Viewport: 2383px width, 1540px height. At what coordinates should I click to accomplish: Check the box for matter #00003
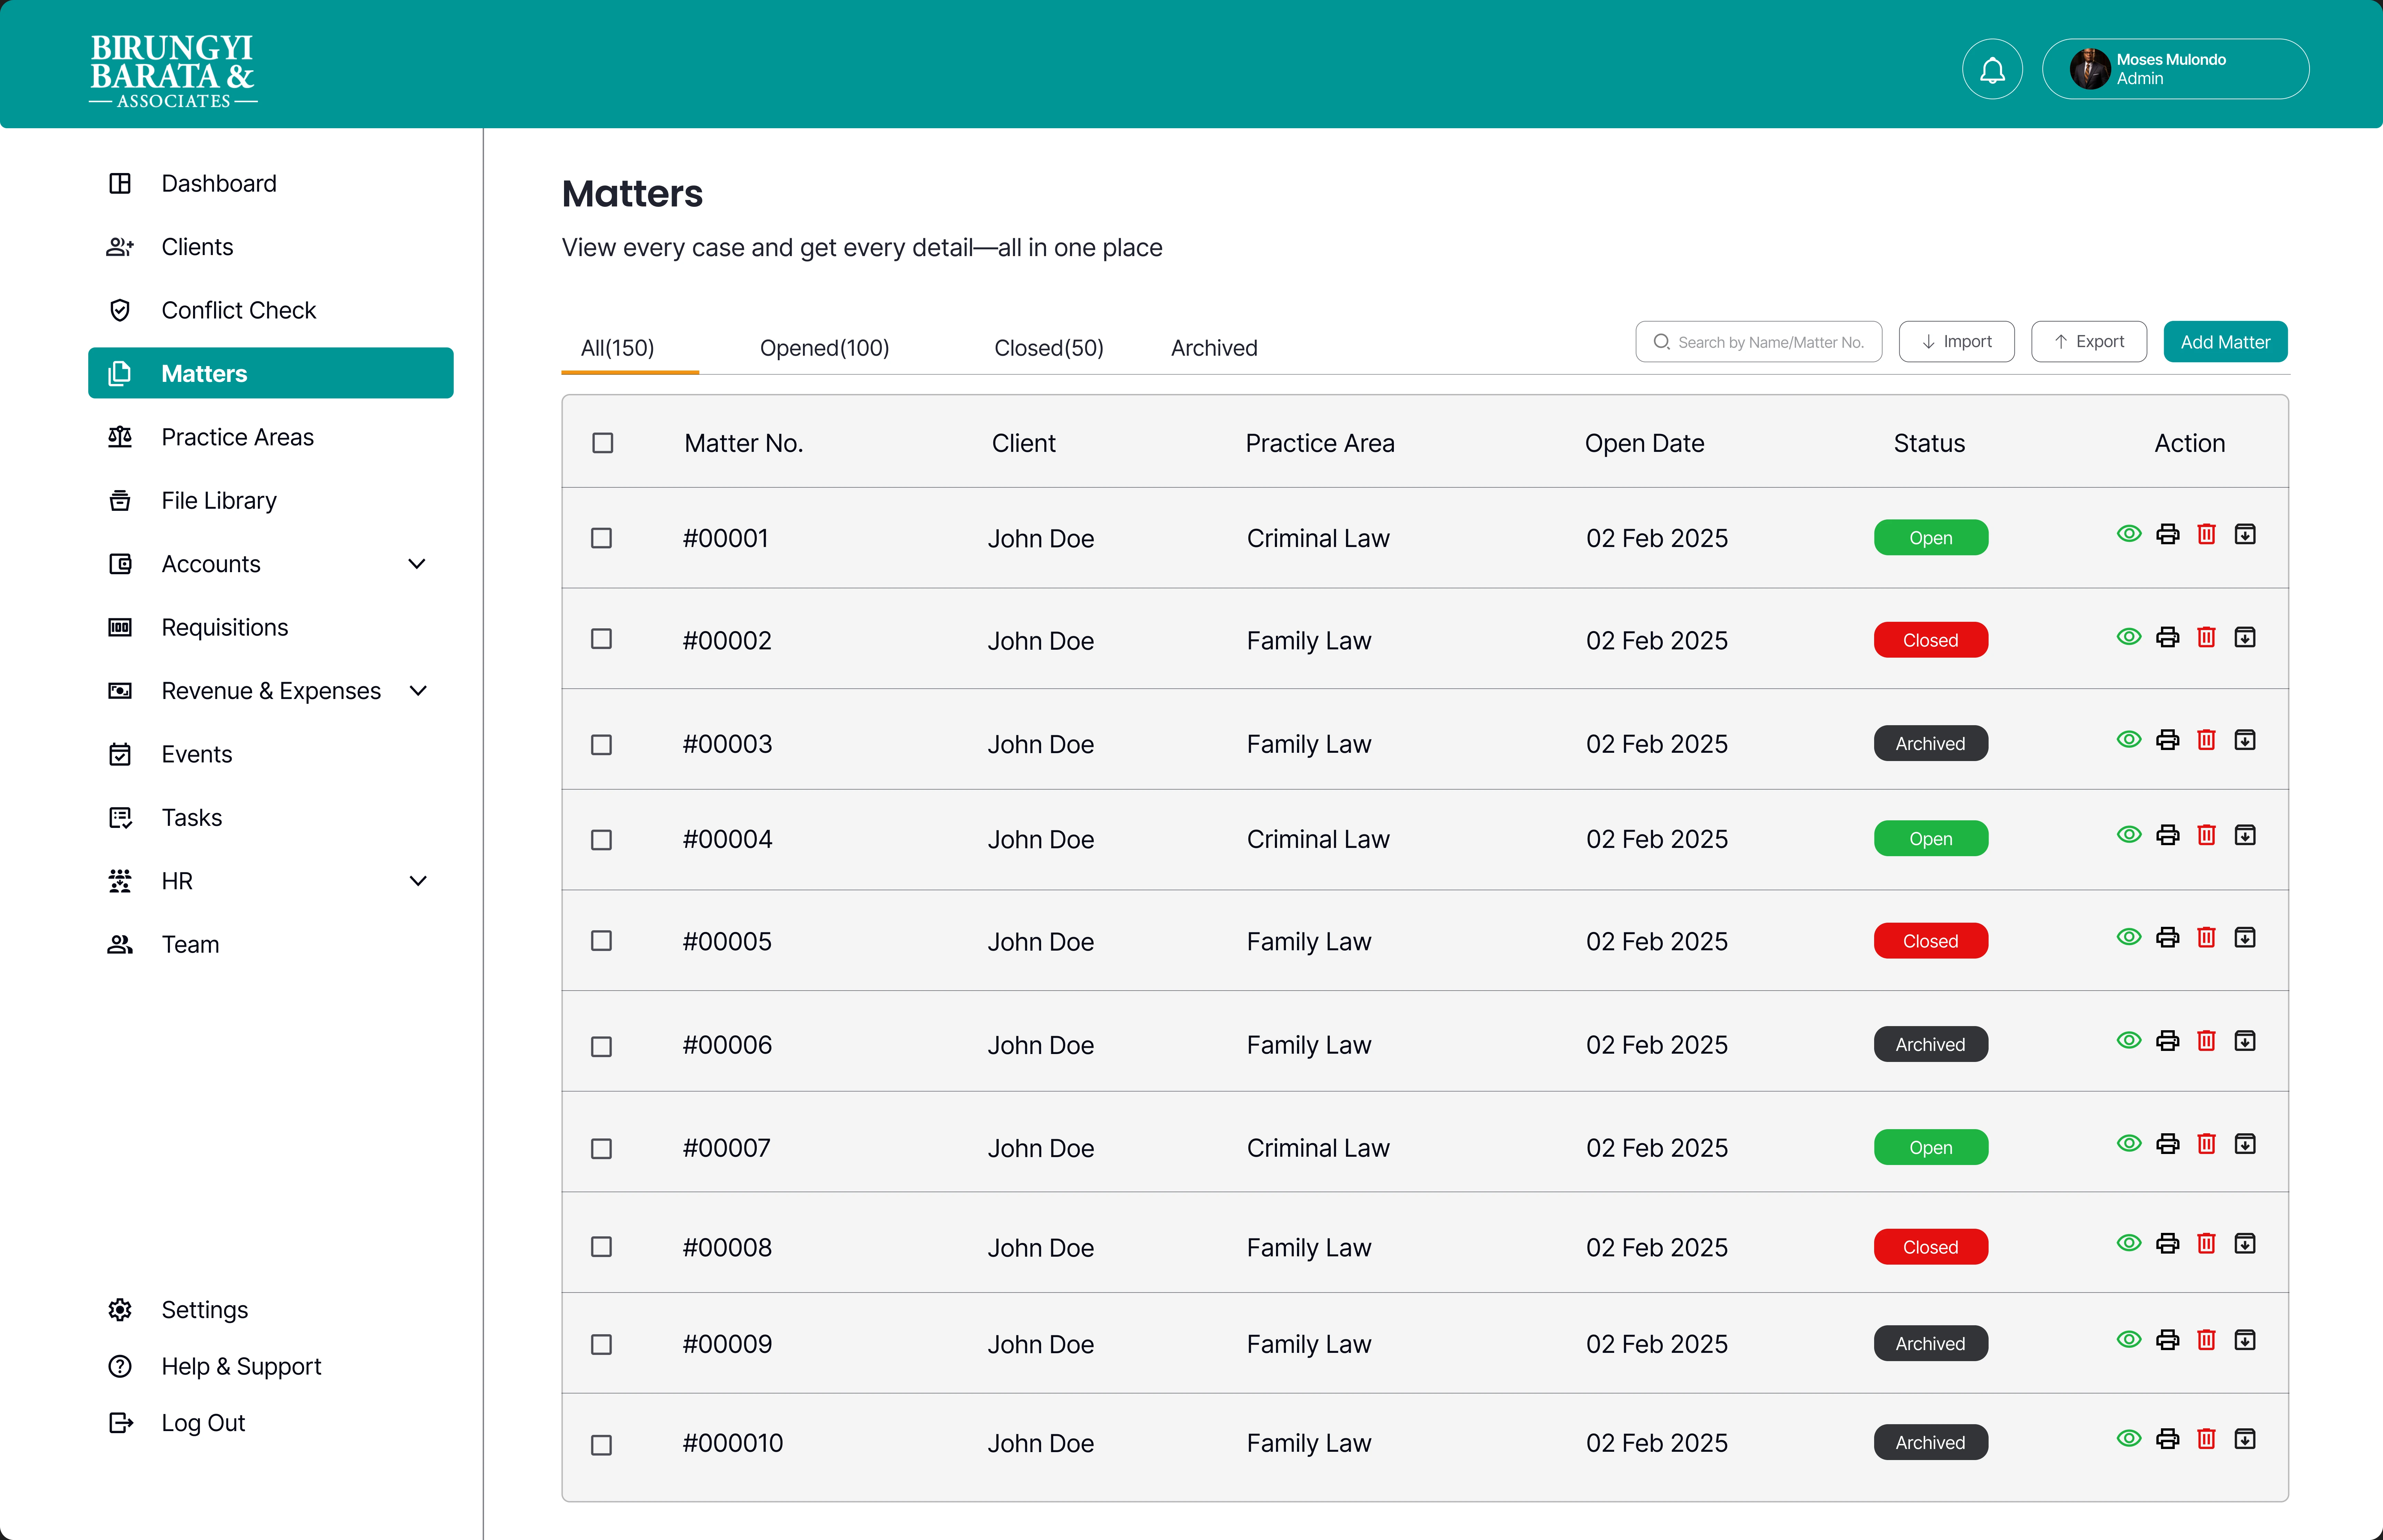point(601,745)
